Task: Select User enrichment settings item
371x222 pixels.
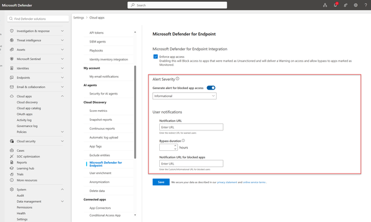Action: pyautogui.click(x=101, y=173)
